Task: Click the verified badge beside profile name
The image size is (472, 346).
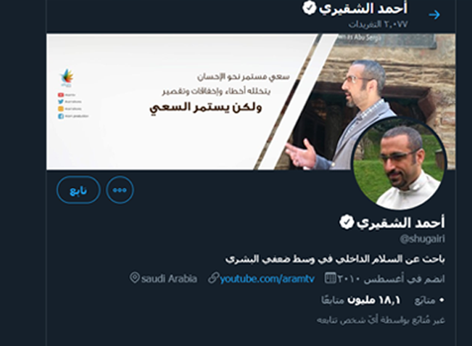Action: [347, 222]
